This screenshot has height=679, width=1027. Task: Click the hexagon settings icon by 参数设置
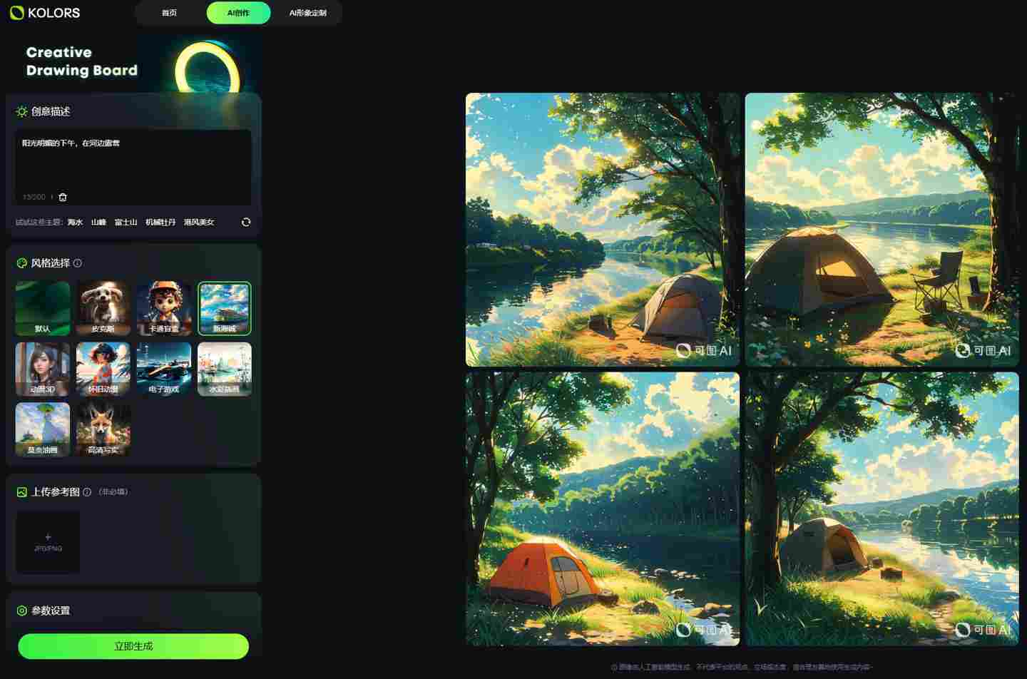coord(21,611)
